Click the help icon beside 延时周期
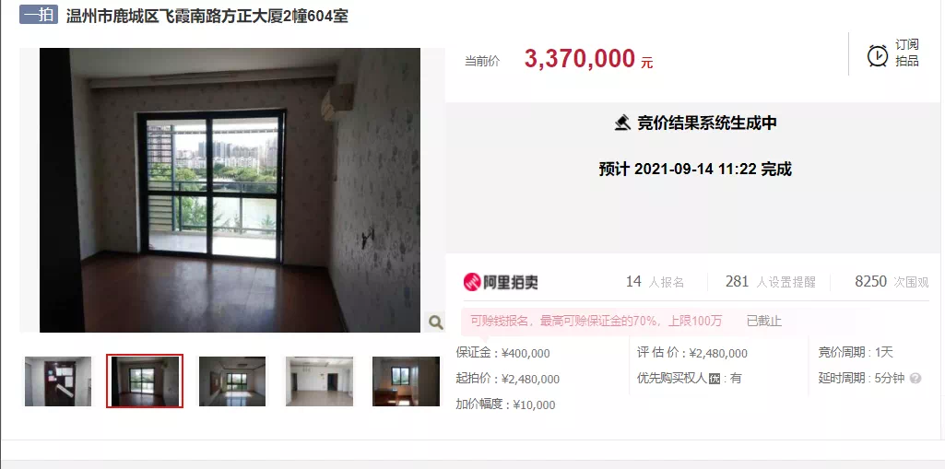 (x=915, y=379)
